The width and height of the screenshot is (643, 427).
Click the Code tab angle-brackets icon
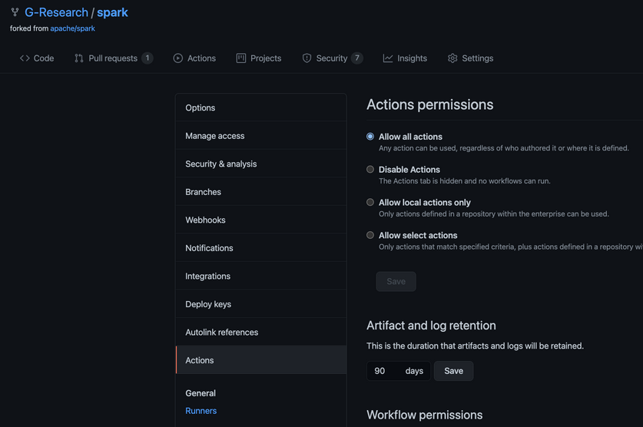(25, 58)
